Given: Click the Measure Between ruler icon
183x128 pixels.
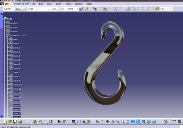Looking at the screenshot, I should 174,122.
